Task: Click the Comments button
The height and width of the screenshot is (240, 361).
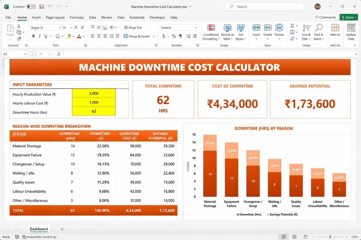Action: [325, 17]
